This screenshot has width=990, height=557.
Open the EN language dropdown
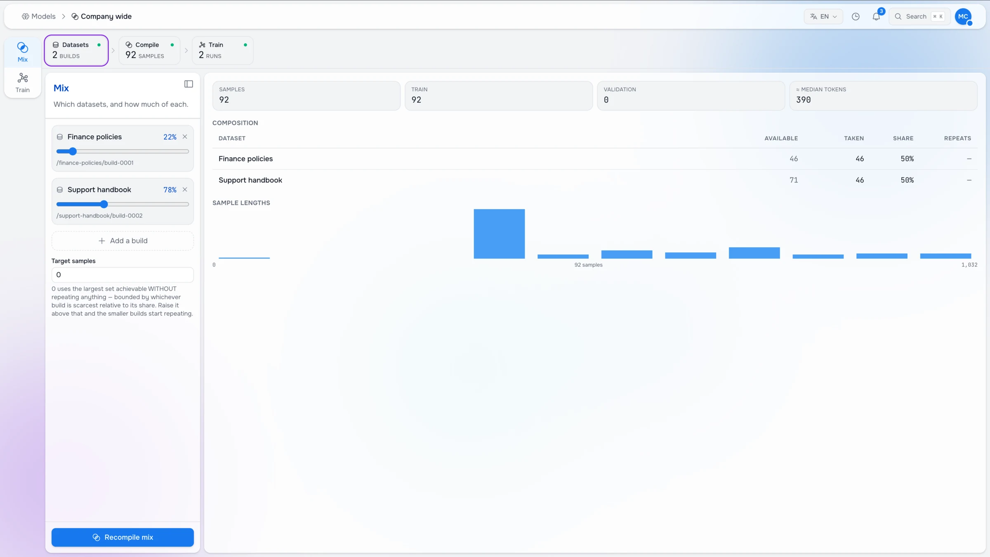(823, 17)
